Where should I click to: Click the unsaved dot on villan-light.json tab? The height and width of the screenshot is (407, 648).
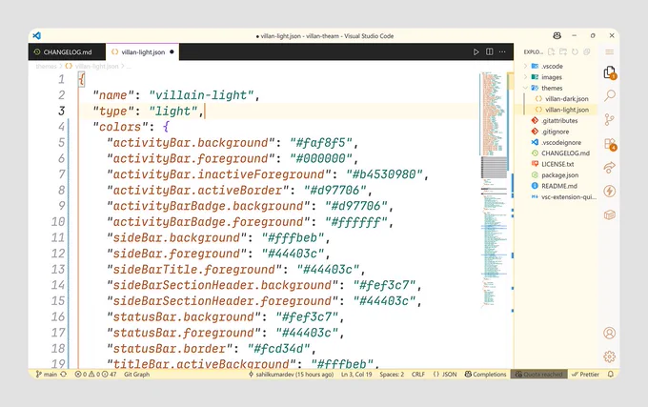(172, 51)
